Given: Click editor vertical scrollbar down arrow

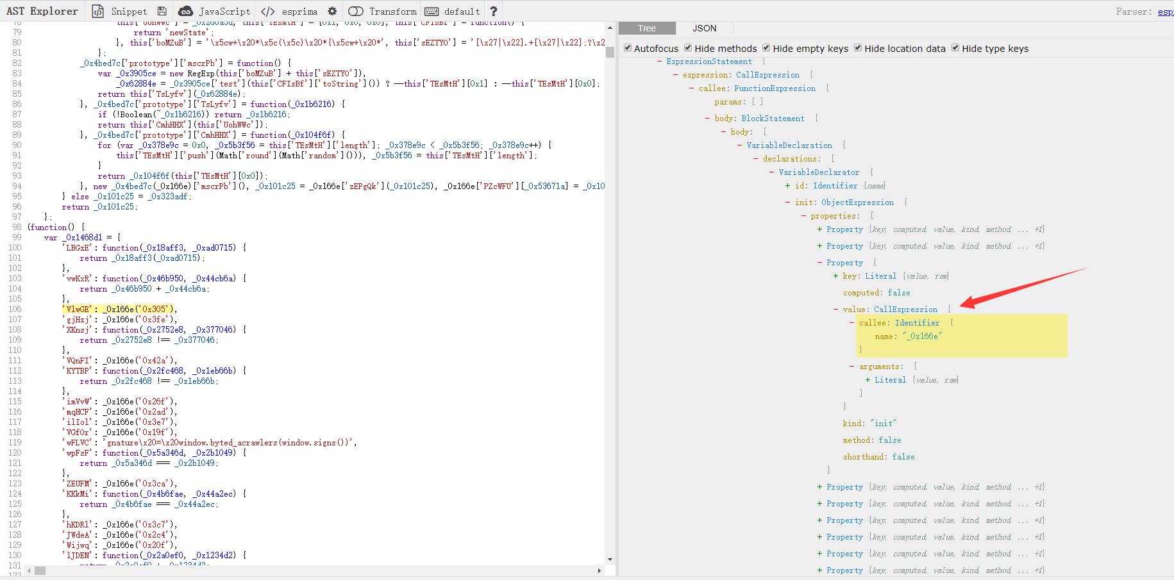Looking at the screenshot, I should pyautogui.click(x=610, y=559).
